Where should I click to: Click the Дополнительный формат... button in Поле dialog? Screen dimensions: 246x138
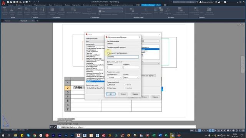coord(148,76)
